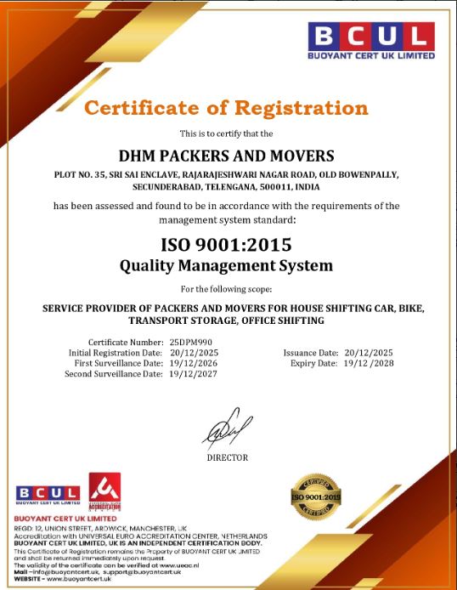Click the expiry date '19/12 /2028'

tap(369, 363)
